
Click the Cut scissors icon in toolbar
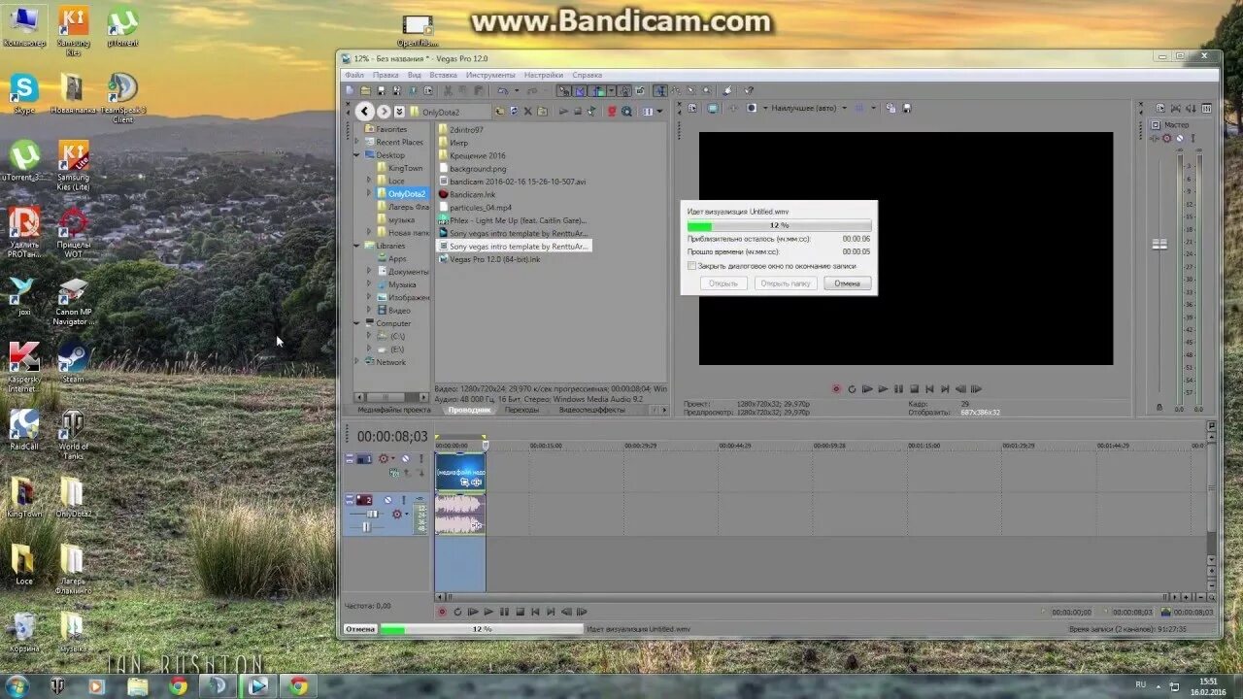tap(448, 90)
